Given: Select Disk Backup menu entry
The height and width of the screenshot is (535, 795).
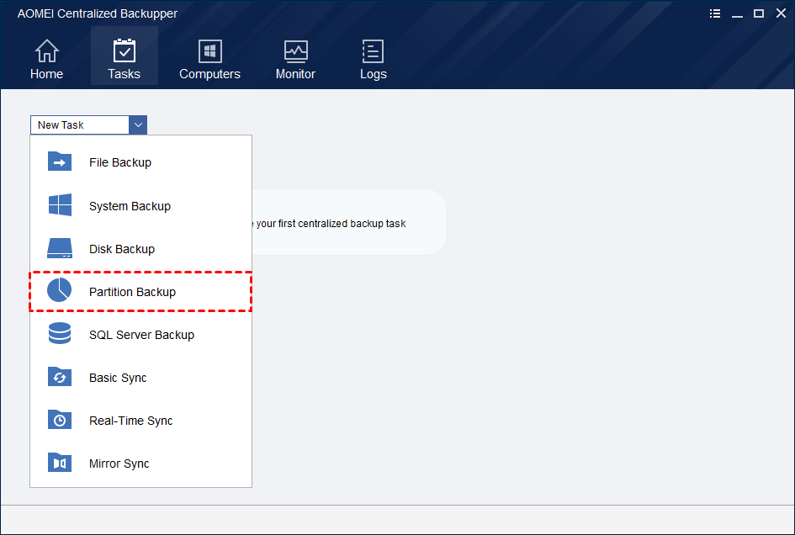Looking at the screenshot, I should coord(141,249).
